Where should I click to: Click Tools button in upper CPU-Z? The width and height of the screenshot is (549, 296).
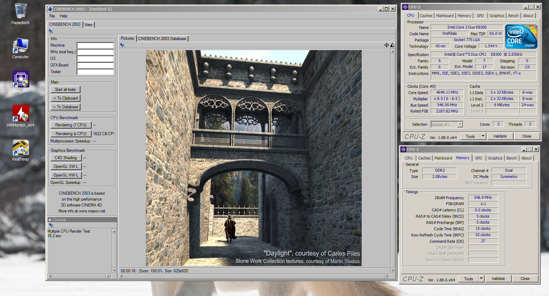pyautogui.click(x=470, y=136)
